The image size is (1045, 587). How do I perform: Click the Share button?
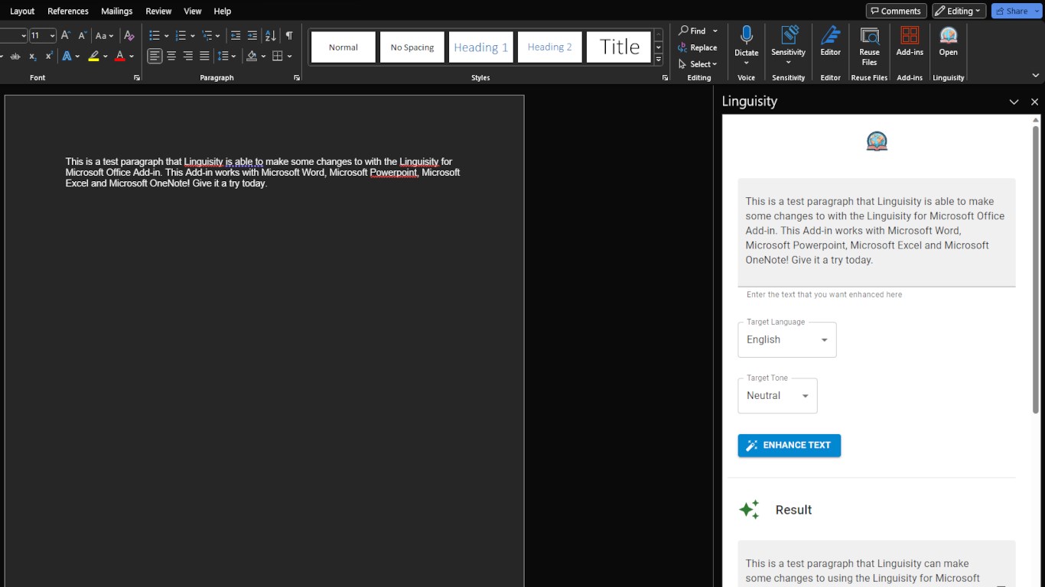(1011, 11)
